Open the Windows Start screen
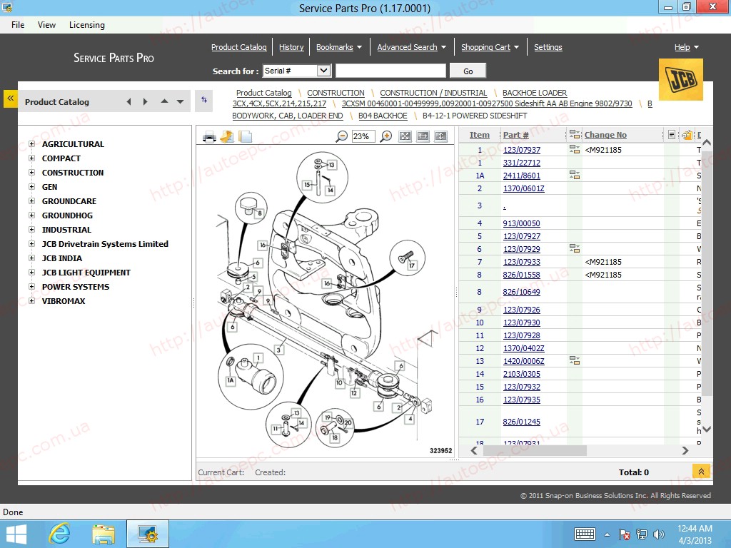Viewport: 731px width, 548px height. point(16,534)
